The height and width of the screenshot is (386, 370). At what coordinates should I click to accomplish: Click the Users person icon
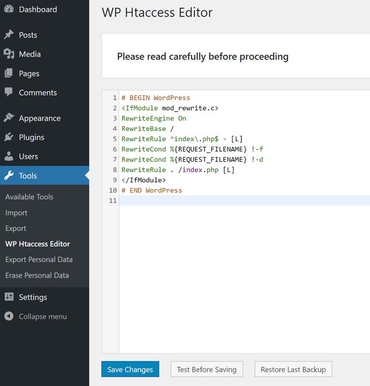pos(9,156)
